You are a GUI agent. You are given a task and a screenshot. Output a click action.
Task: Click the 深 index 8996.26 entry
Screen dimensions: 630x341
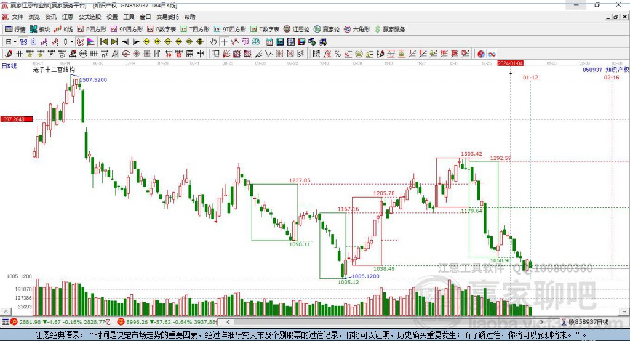coord(167,322)
